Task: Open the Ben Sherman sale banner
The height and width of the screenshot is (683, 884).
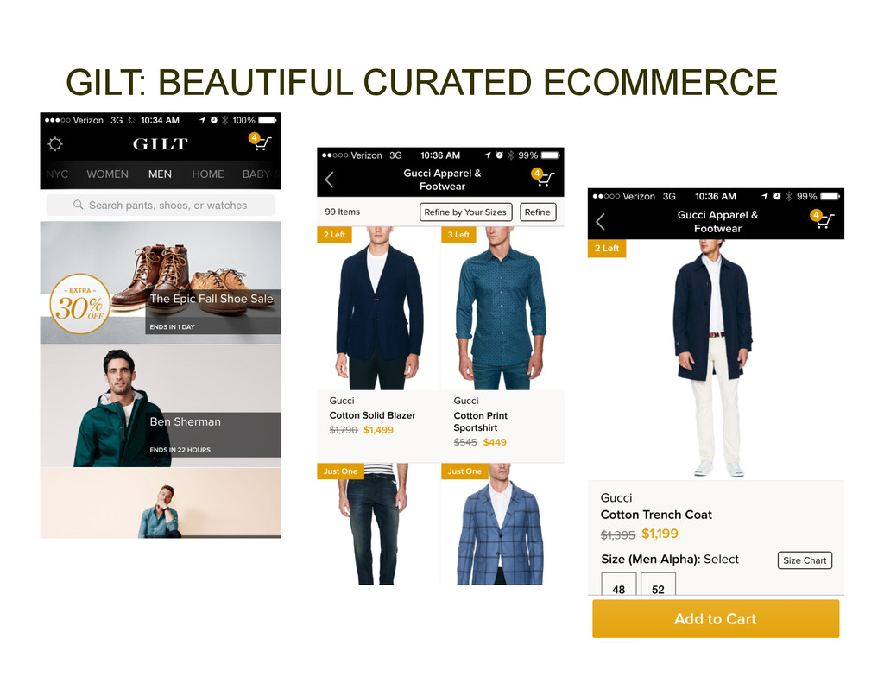Action: click(160, 406)
